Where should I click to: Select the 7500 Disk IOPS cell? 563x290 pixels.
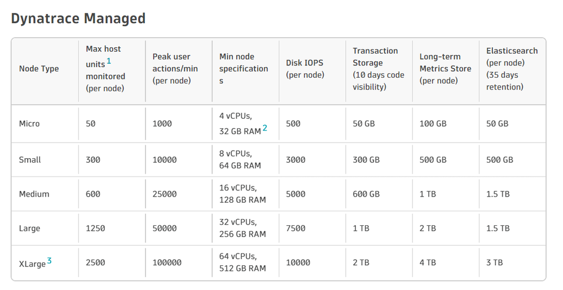(x=296, y=229)
